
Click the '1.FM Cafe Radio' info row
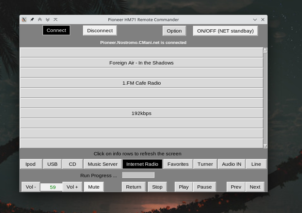click(x=142, y=83)
